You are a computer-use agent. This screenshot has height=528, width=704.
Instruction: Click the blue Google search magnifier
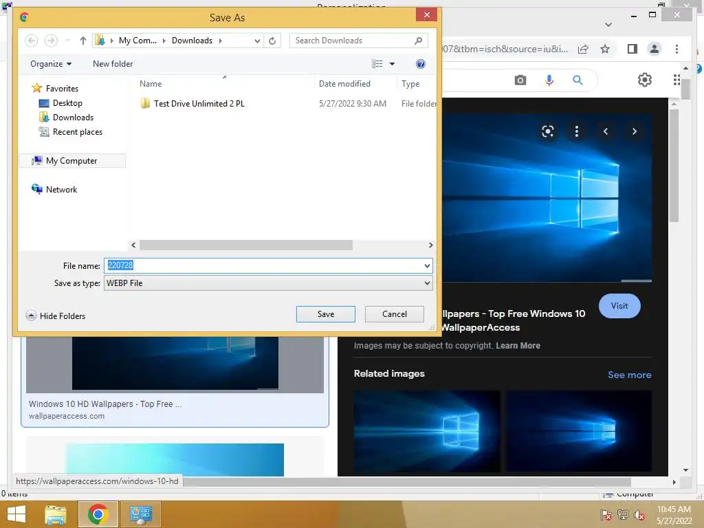tap(577, 80)
